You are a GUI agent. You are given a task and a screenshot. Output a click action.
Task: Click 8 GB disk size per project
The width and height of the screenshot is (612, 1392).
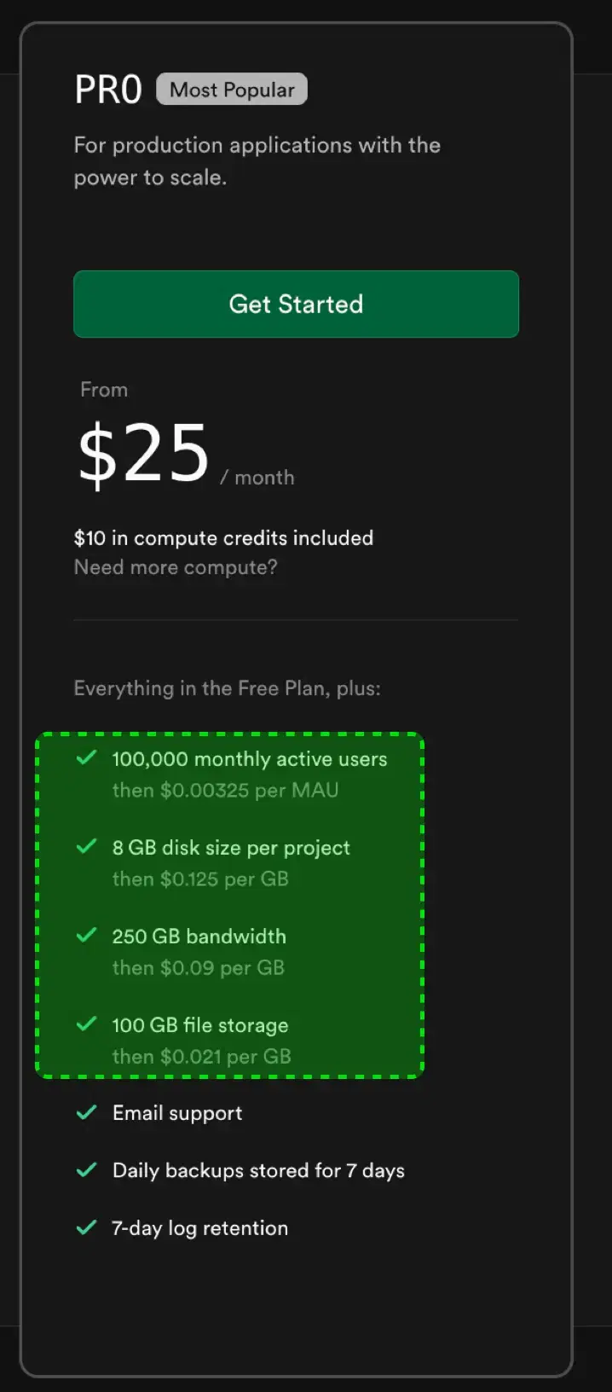click(231, 848)
